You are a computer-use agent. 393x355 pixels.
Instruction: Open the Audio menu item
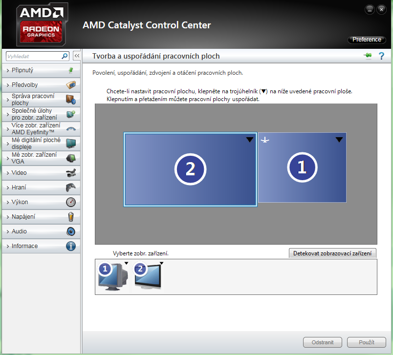coord(41,231)
